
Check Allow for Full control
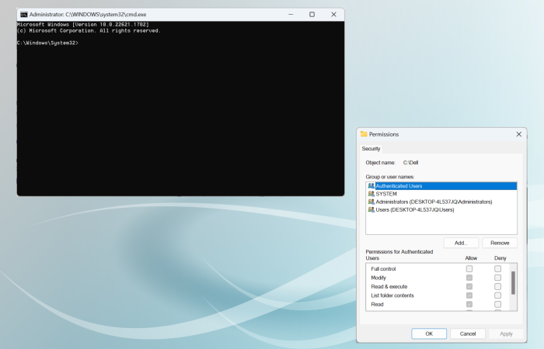[469, 268]
